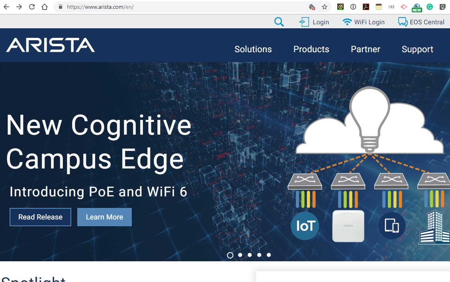Open the pink video recorder extension
Screen dimensions: 450x282
(x=404, y=7)
